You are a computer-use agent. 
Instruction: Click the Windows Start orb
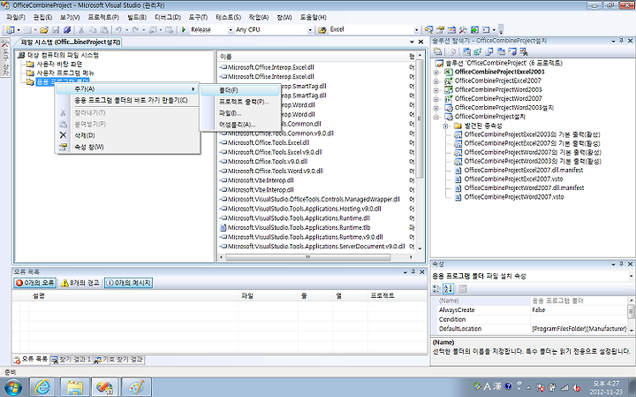[x=12, y=387]
